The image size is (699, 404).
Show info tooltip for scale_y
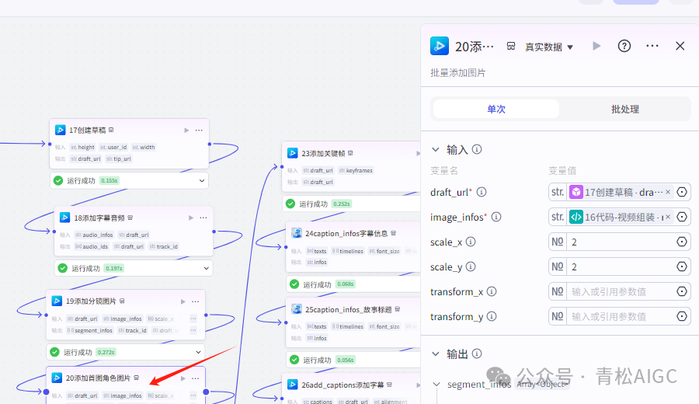point(471,266)
